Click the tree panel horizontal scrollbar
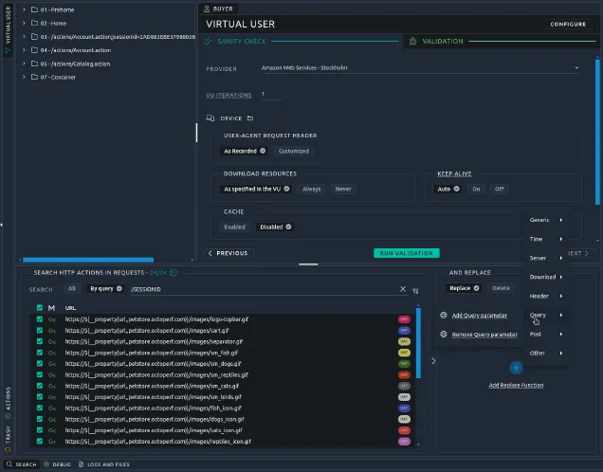Screen dimensions: 603x472 [88, 260]
